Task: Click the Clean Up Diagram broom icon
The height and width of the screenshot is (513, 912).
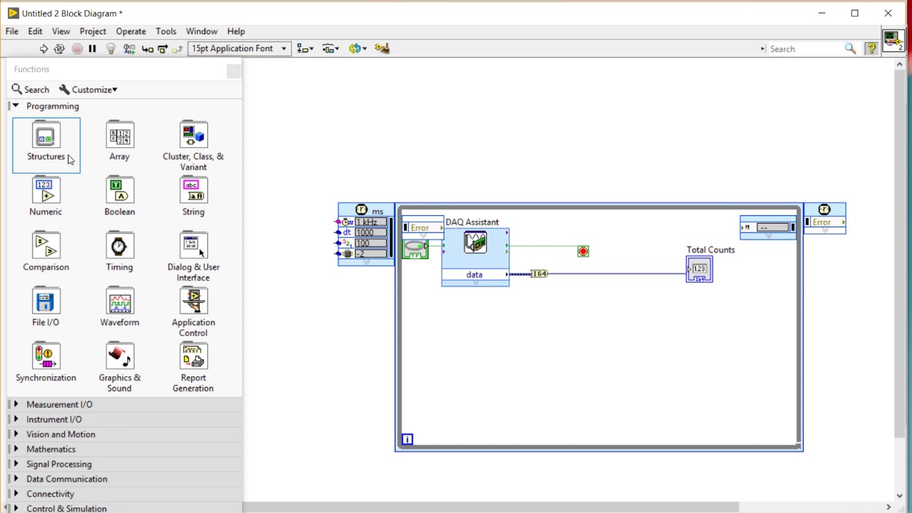Action: click(x=382, y=48)
